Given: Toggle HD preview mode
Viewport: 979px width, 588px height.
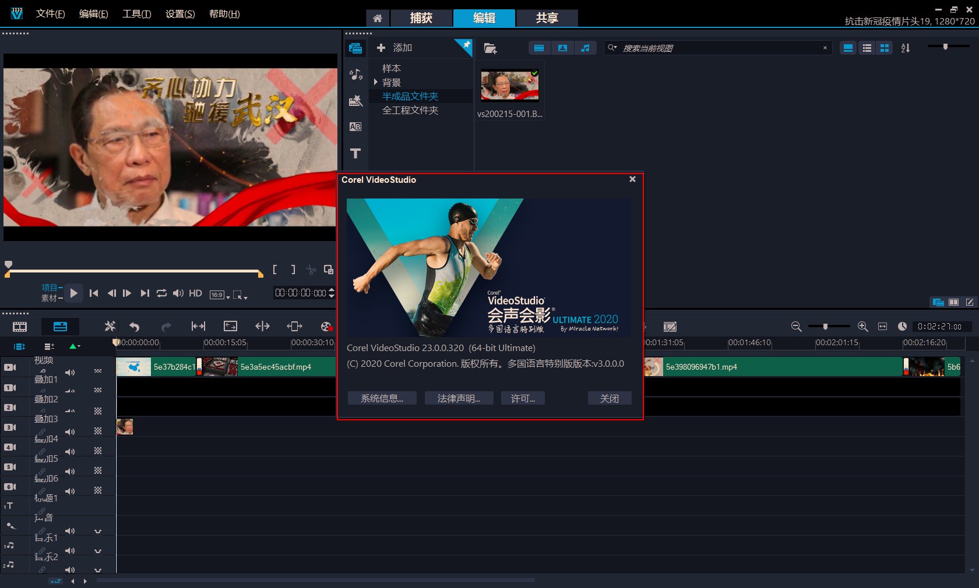Looking at the screenshot, I should pyautogui.click(x=195, y=293).
